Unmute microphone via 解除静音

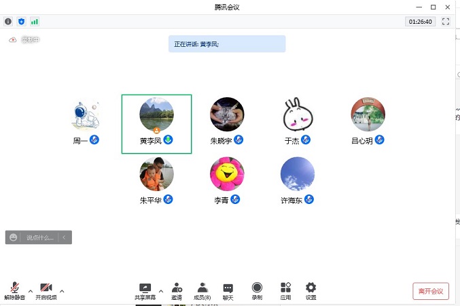pyautogui.click(x=14, y=291)
